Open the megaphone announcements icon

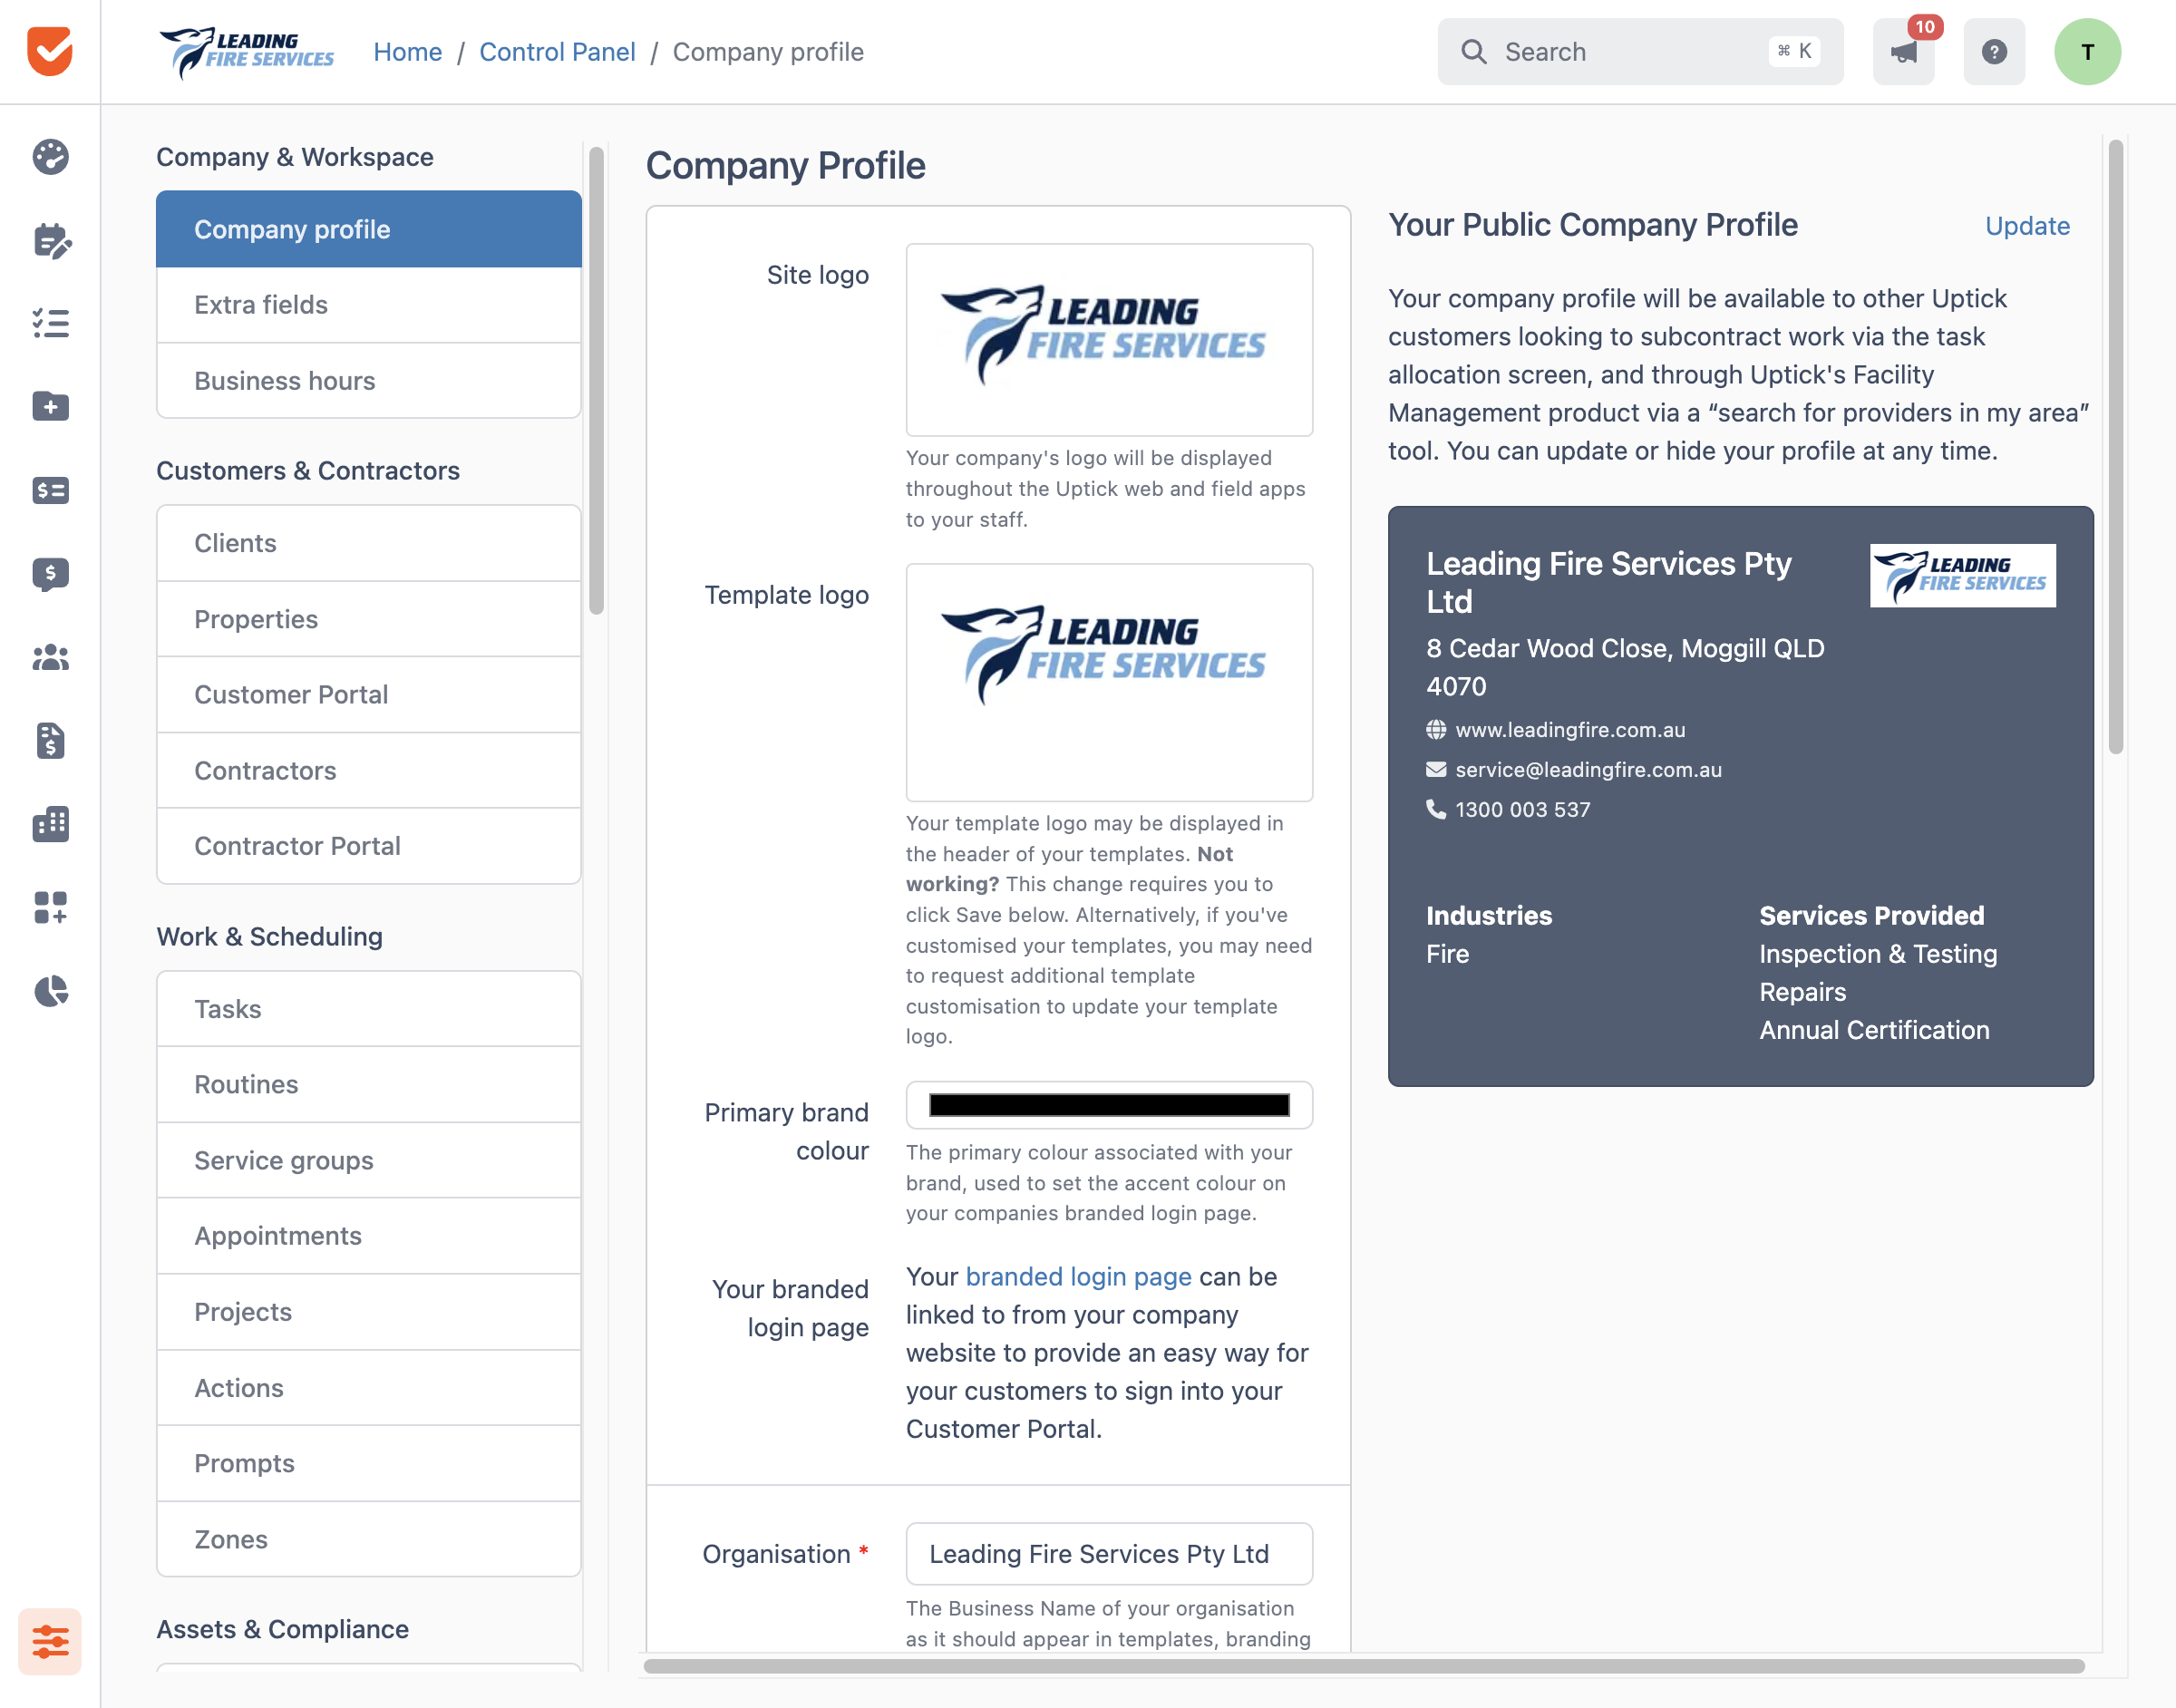(x=1904, y=52)
